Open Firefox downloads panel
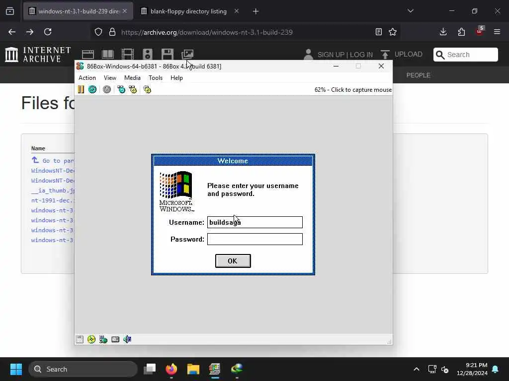This screenshot has height=381, width=509. pyautogui.click(x=443, y=32)
